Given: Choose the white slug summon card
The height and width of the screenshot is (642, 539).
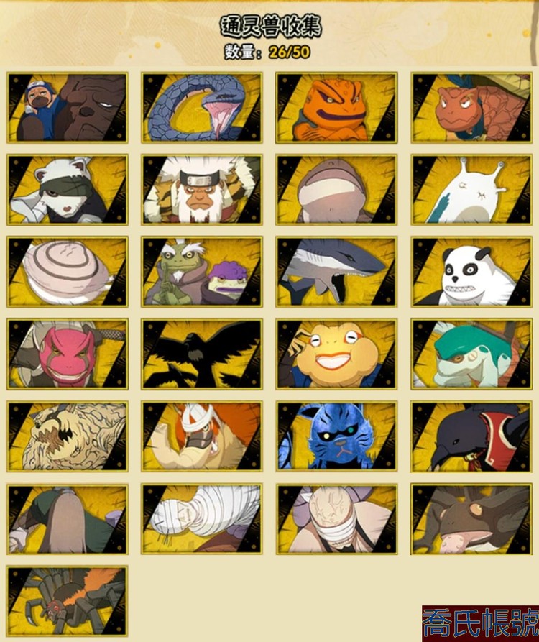Looking at the screenshot, I should pyautogui.click(x=471, y=190).
